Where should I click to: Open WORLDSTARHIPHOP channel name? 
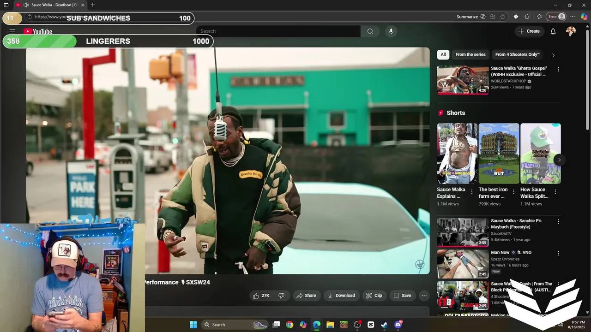[508, 81]
